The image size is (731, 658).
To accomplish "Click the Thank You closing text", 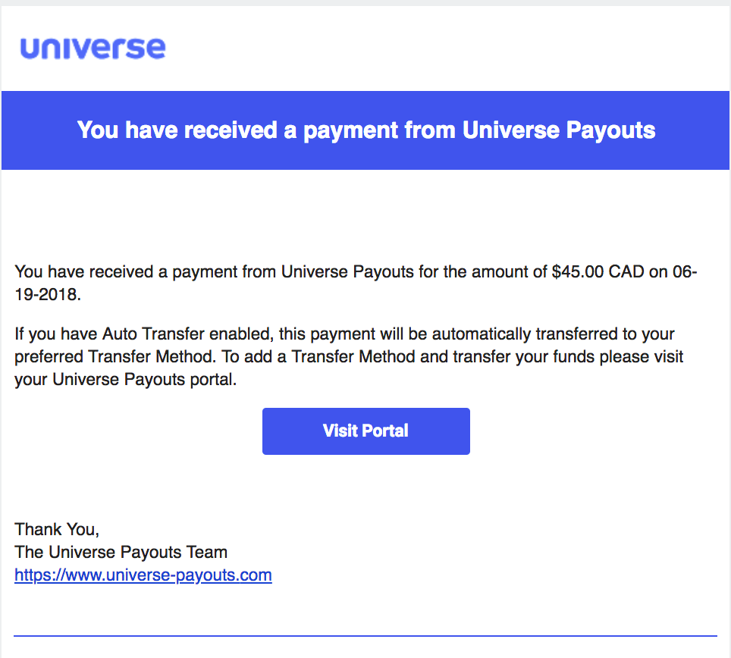I will click(x=57, y=529).
